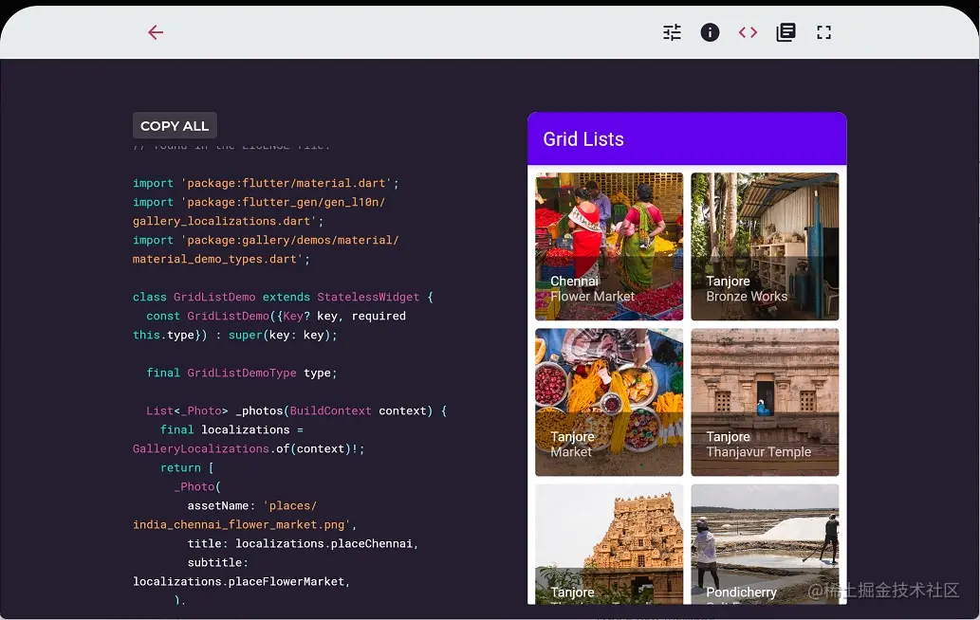The image size is (980, 620).
Task: Open Tanjore Bronze Works photo tile
Action: 765,246
